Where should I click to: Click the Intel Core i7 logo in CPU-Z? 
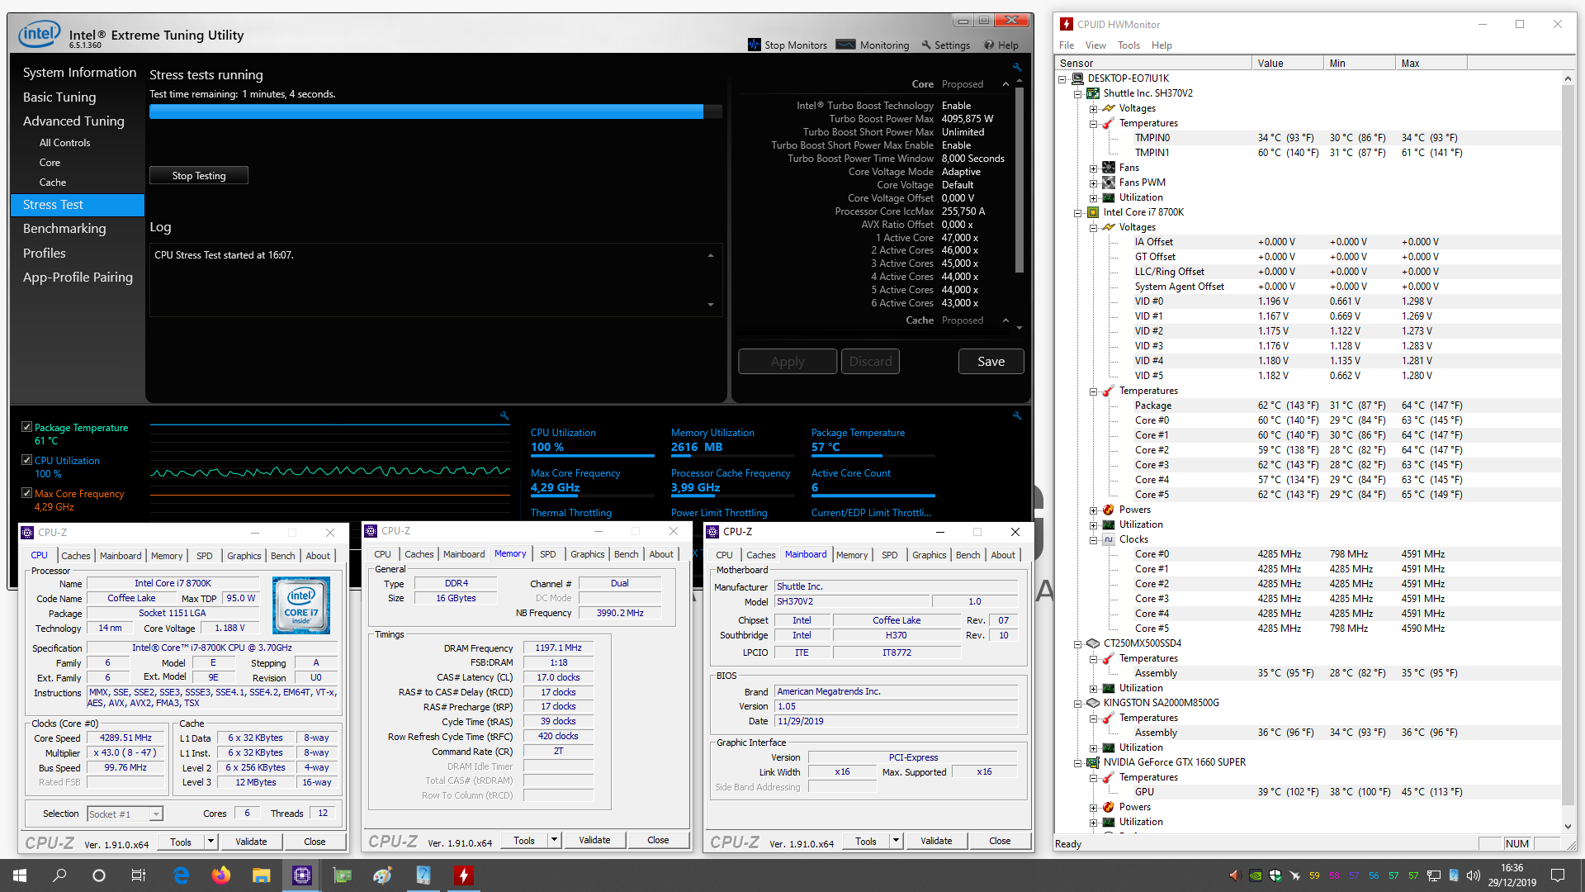click(300, 605)
